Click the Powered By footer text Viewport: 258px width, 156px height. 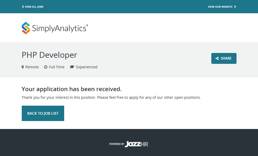[x=117, y=144]
